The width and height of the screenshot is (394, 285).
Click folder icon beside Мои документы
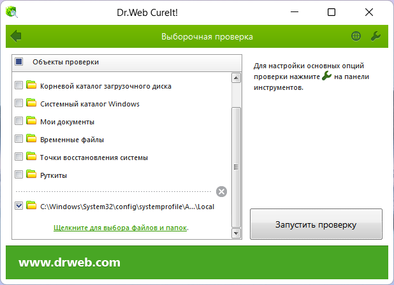(31, 121)
